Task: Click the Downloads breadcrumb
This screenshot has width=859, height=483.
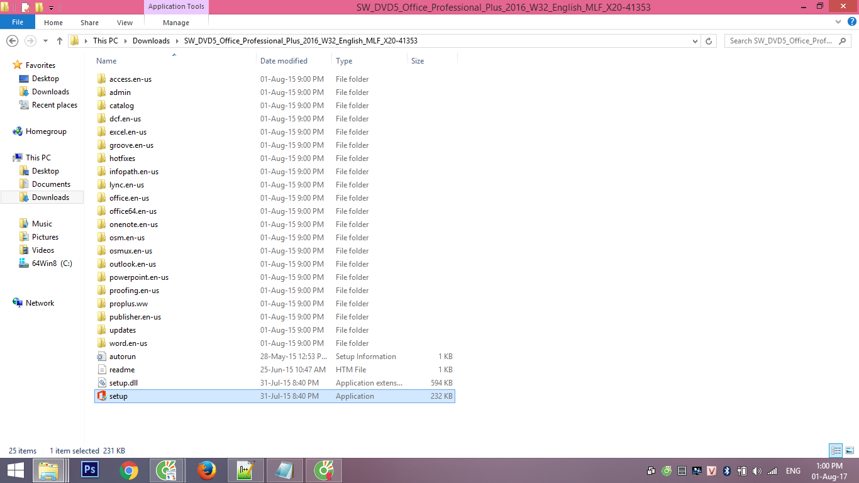Action: coord(151,41)
